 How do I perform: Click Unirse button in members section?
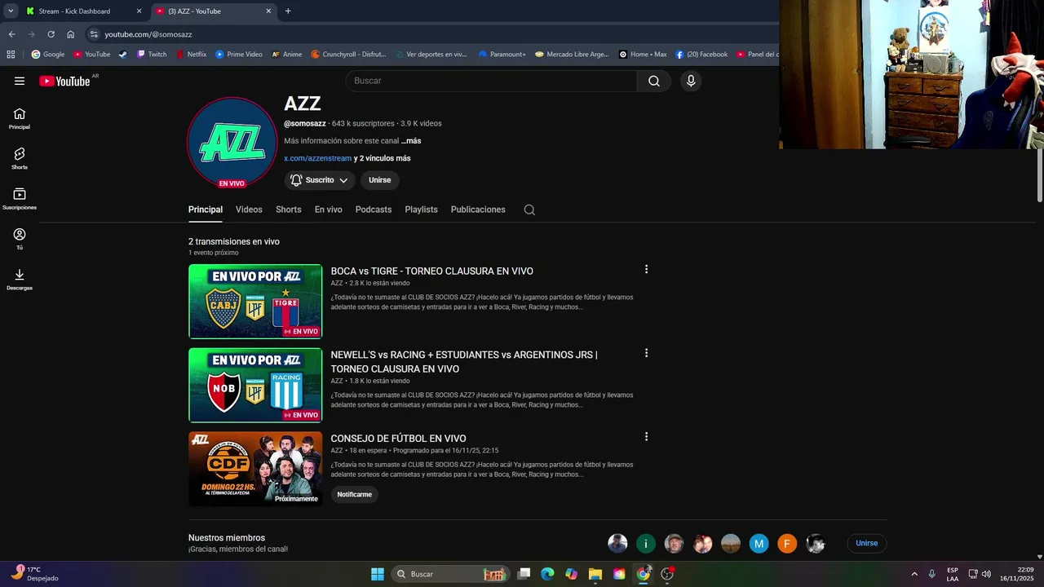coord(866,543)
